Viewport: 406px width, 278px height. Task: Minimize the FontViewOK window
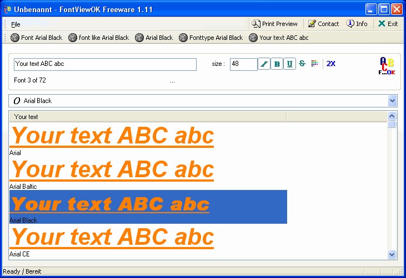[x=371, y=9]
